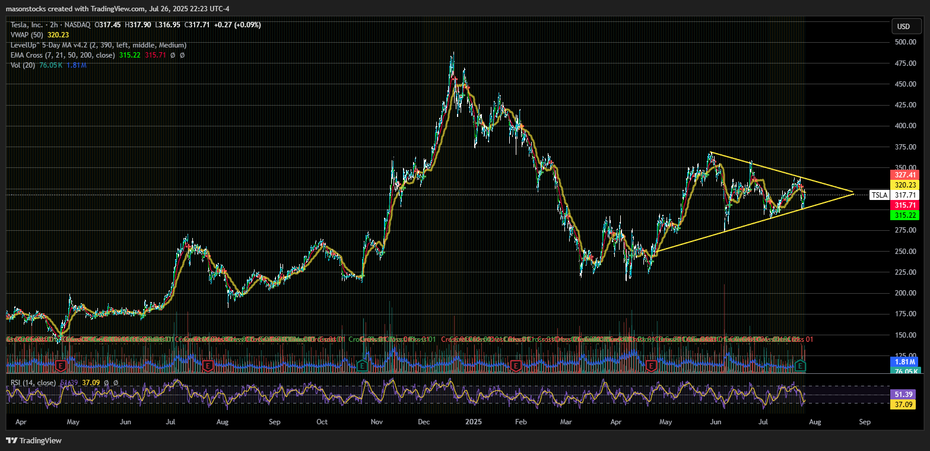930x451 pixels.
Task: Click the Mar label on the time axis
Action: coord(566,423)
